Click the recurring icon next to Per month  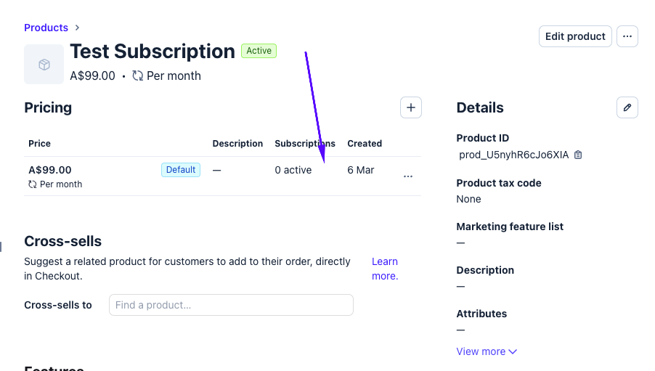coord(138,76)
